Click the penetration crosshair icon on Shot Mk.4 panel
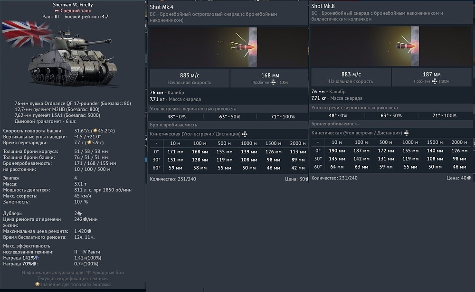This screenshot has width=475, height=292. (274, 82)
